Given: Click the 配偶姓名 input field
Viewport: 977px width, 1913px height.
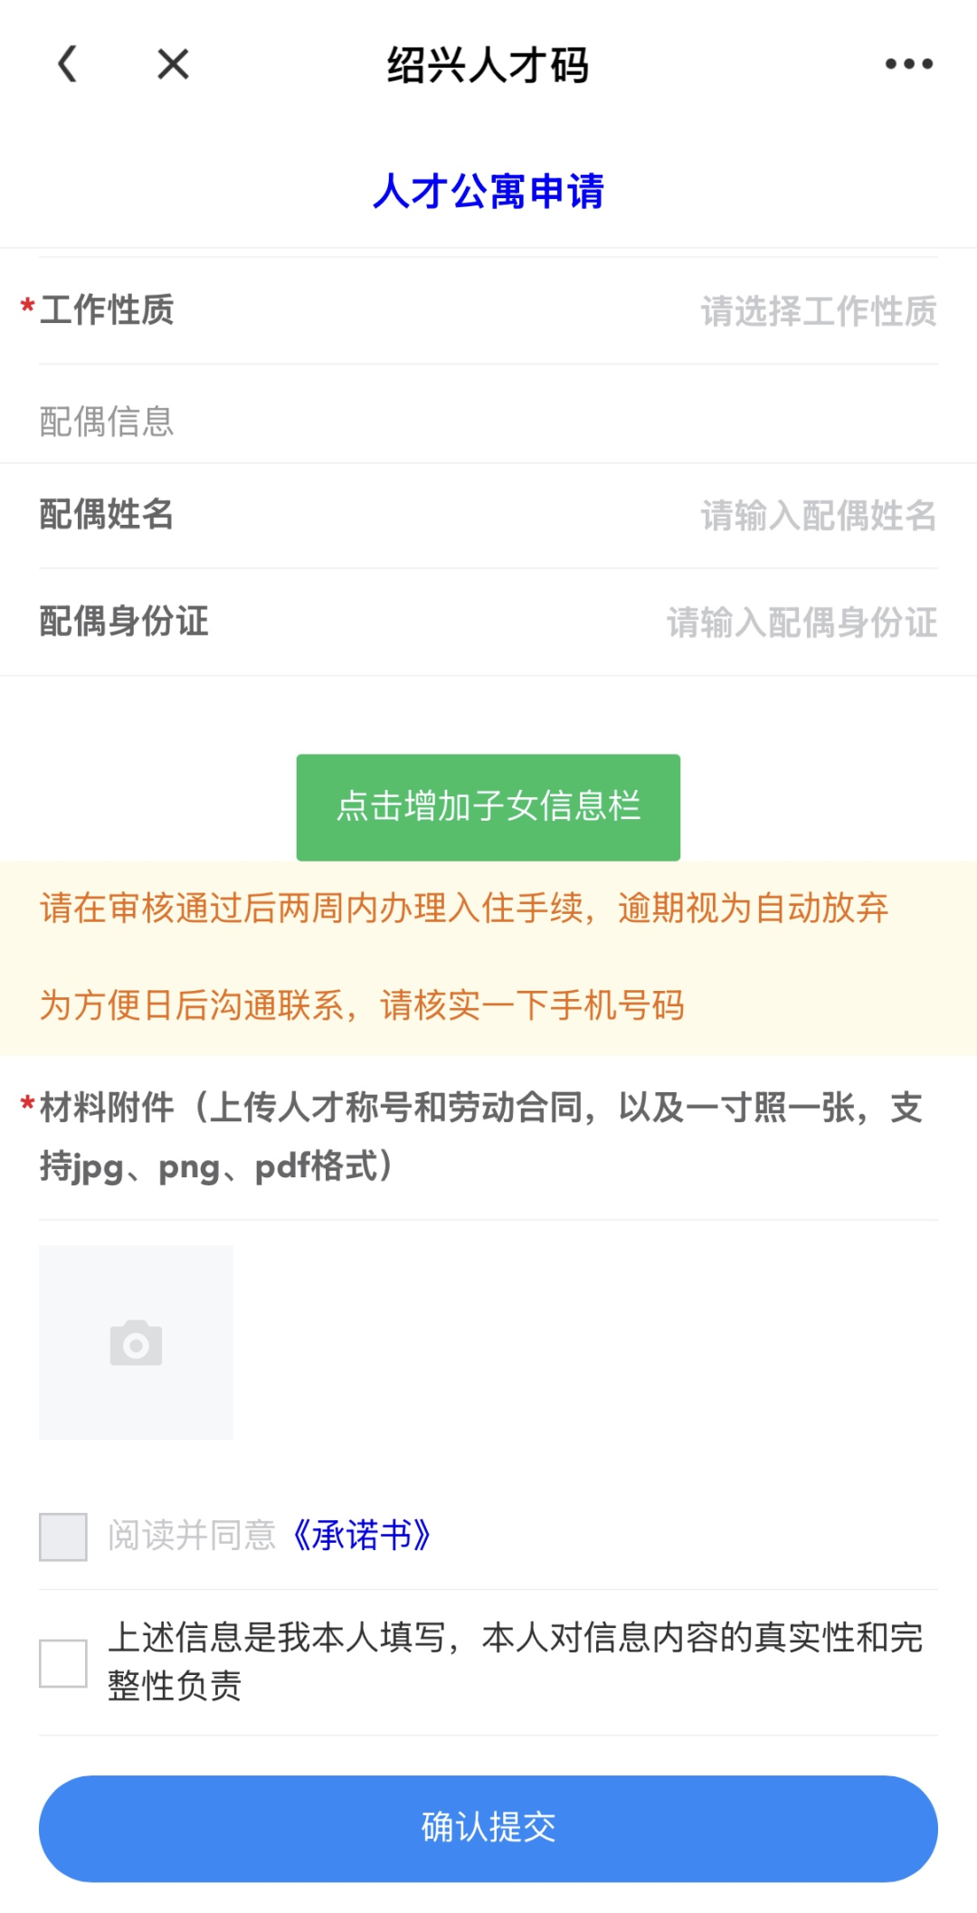Looking at the screenshot, I should (x=818, y=516).
